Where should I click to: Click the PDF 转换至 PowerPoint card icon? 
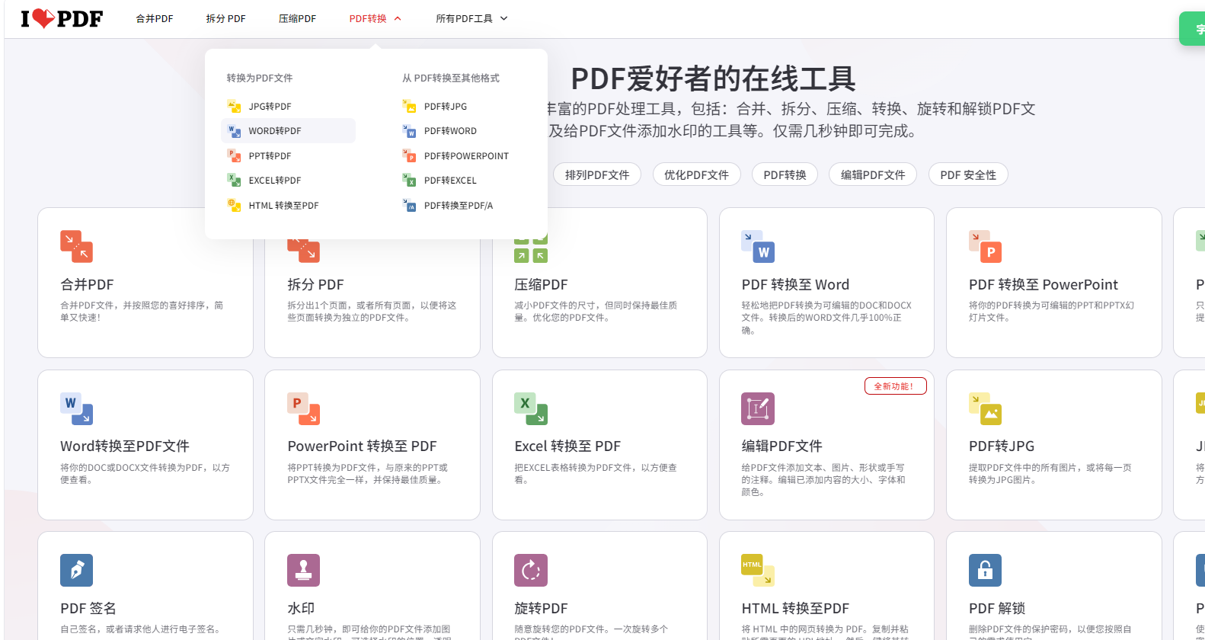[x=985, y=246]
